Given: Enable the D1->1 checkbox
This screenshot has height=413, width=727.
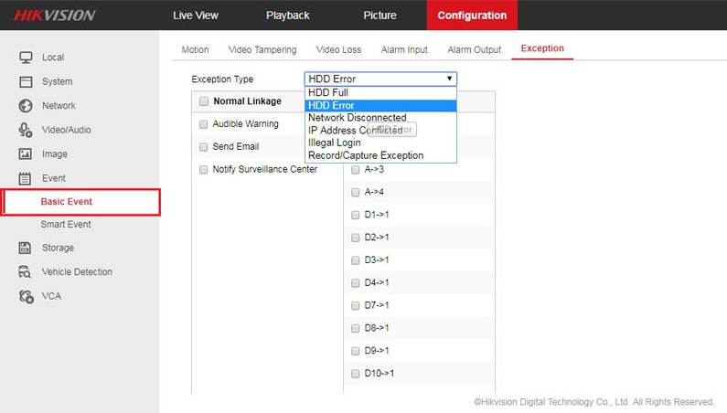Looking at the screenshot, I should point(355,215).
